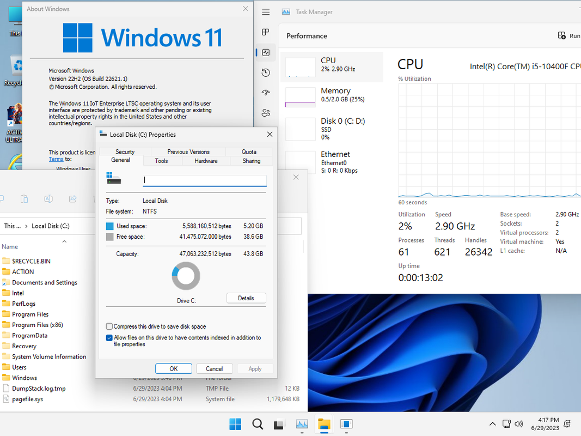Select Performance page icon in Task Manager sidebar
The image size is (581, 436).
[266, 53]
